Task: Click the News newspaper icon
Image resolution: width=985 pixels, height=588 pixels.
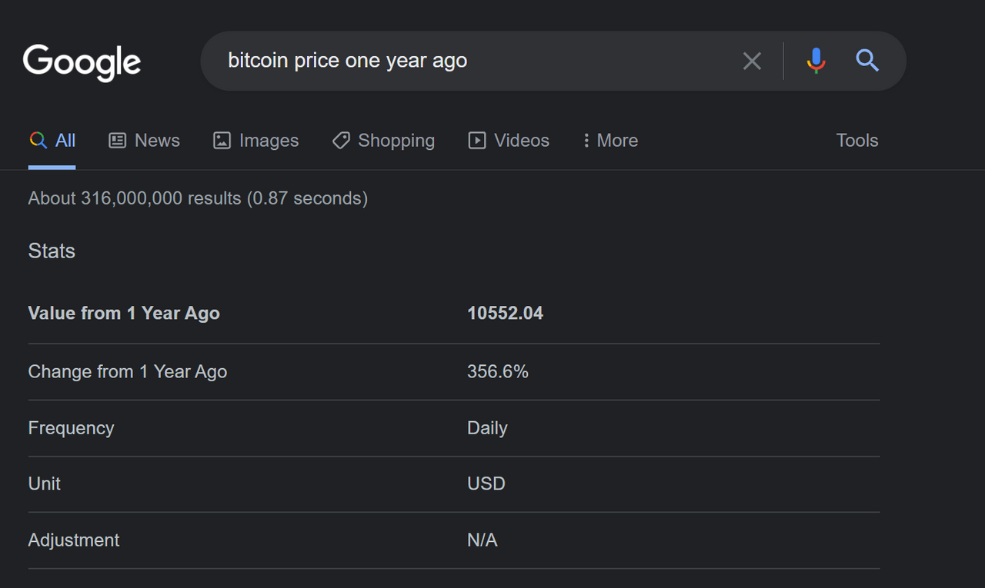Action: pos(118,141)
